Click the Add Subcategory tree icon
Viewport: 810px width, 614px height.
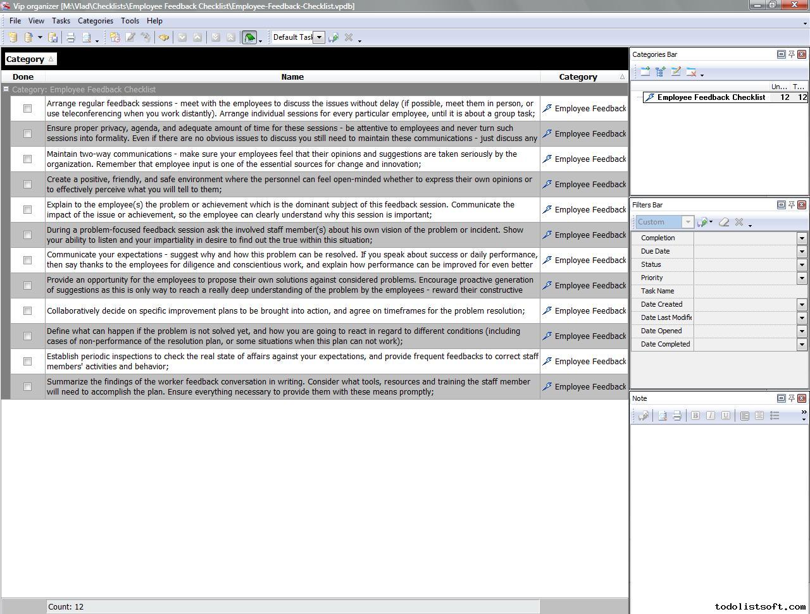(x=660, y=72)
